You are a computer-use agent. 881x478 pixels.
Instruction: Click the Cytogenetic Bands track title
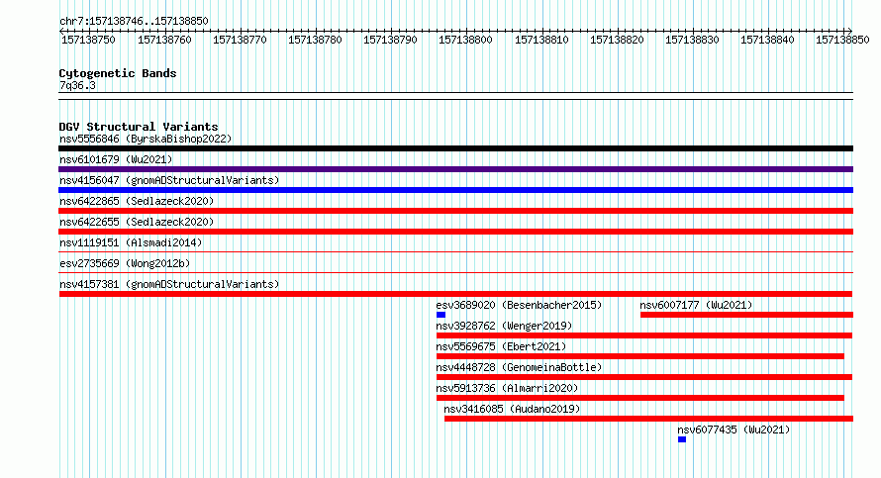(x=118, y=73)
